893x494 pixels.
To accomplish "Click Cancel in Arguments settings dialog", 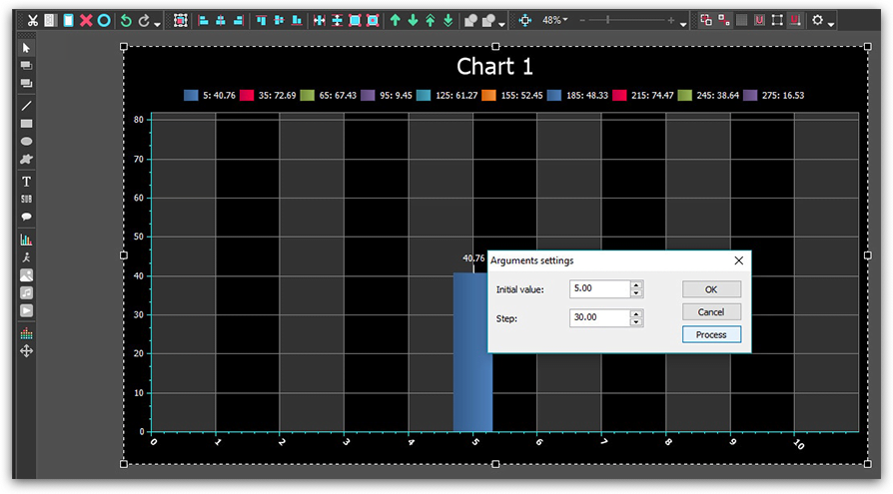I will click(x=711, y=312).
